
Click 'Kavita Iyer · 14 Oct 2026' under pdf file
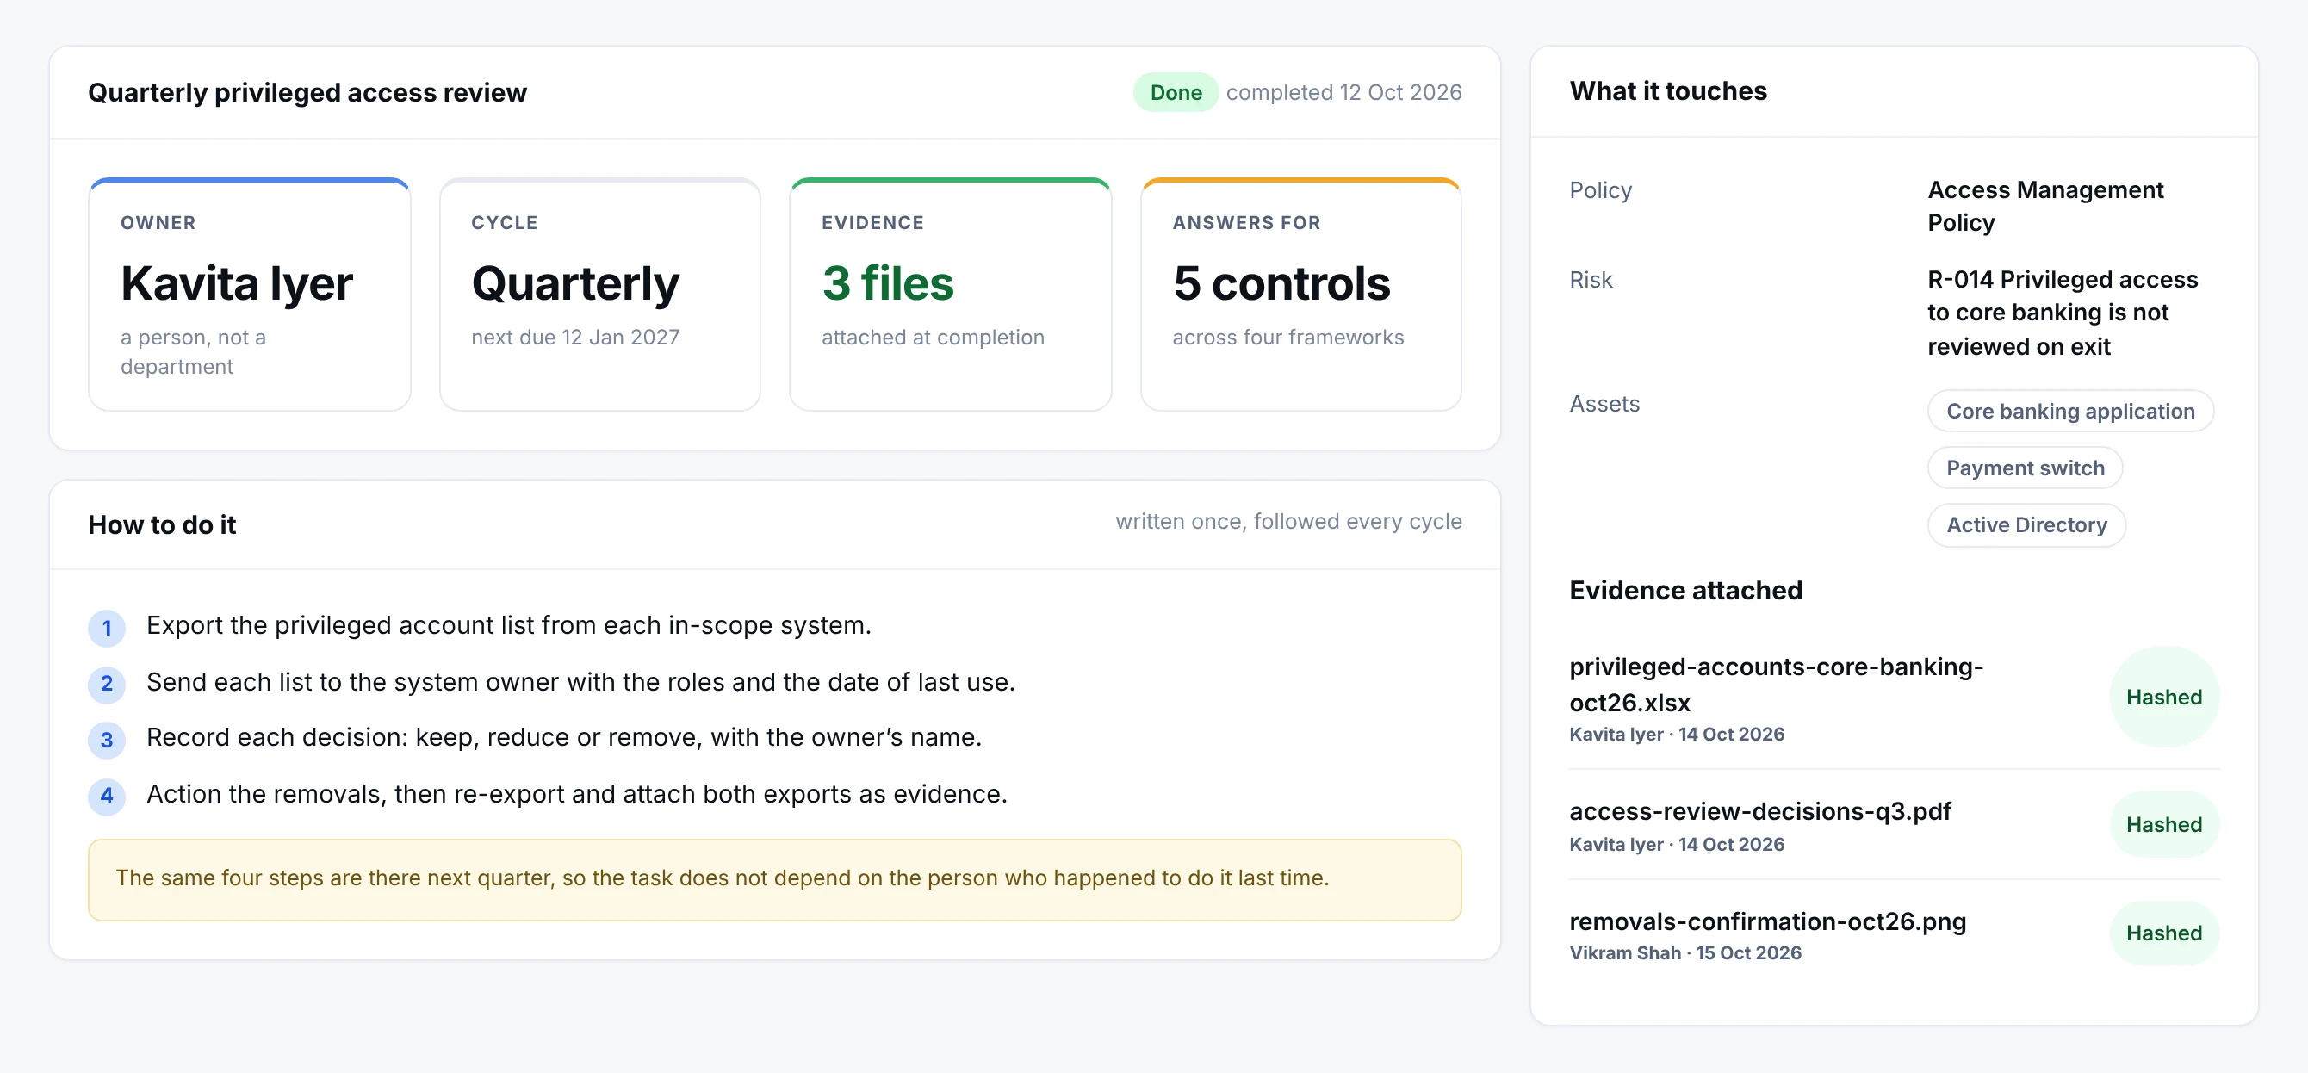coord(1677,844)
